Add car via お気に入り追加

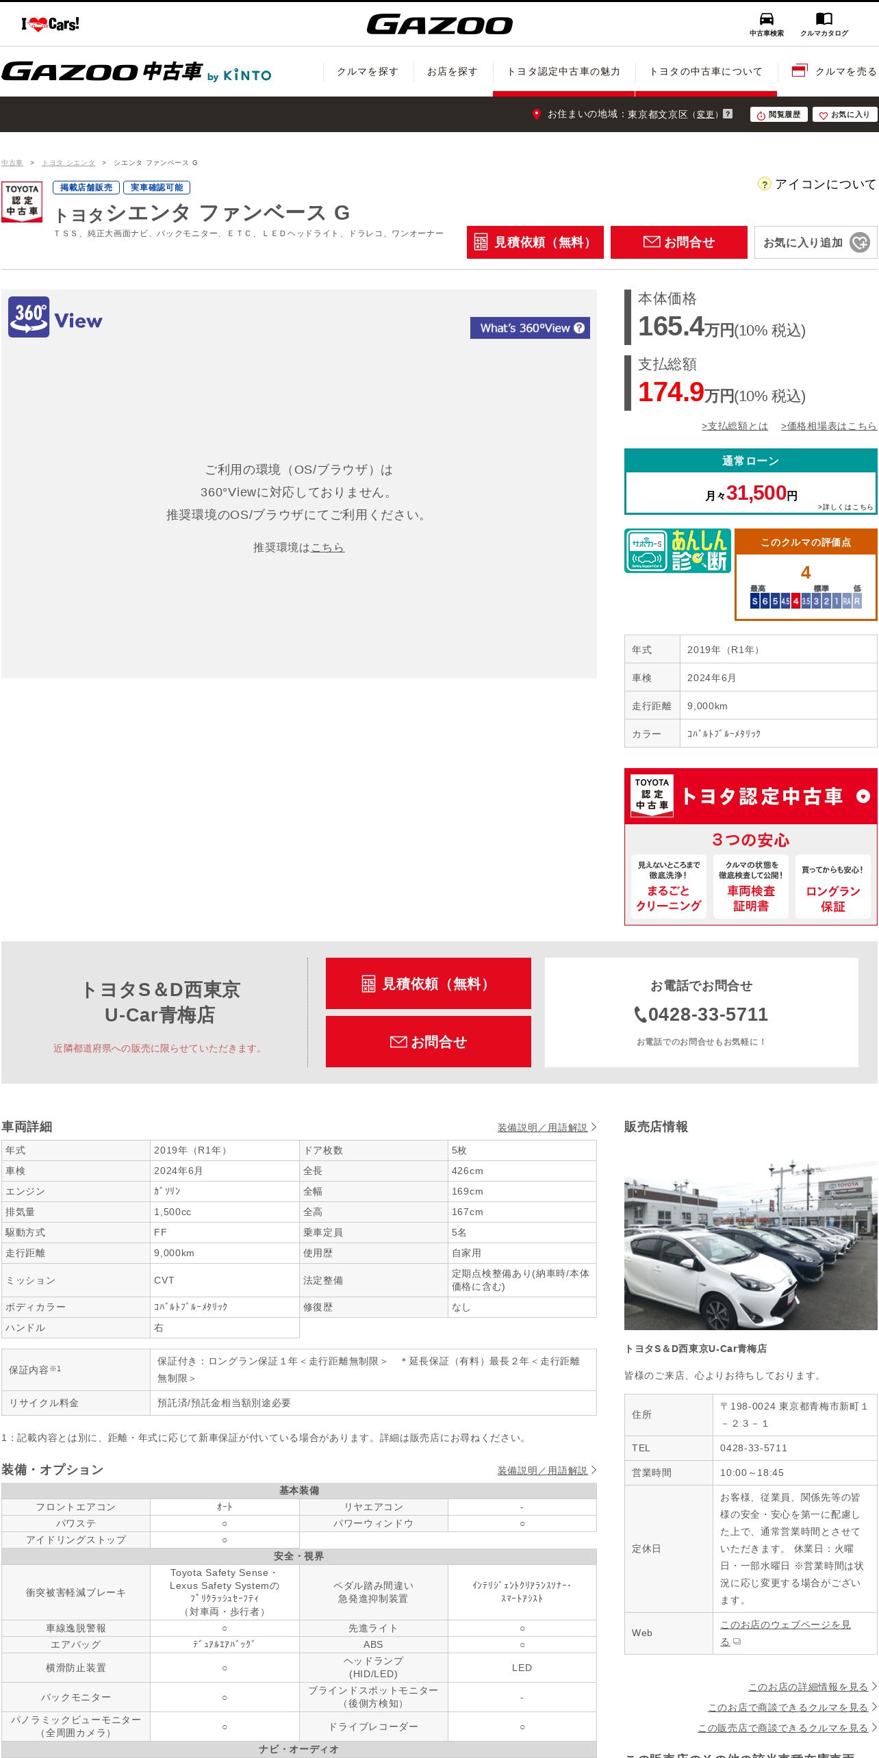pos(816,242)
